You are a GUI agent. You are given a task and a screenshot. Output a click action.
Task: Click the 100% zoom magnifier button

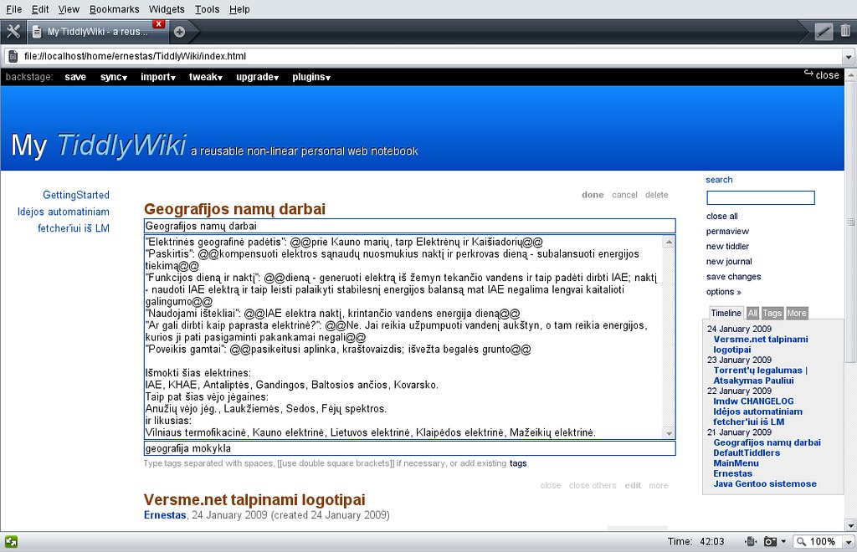click(818, 542)
